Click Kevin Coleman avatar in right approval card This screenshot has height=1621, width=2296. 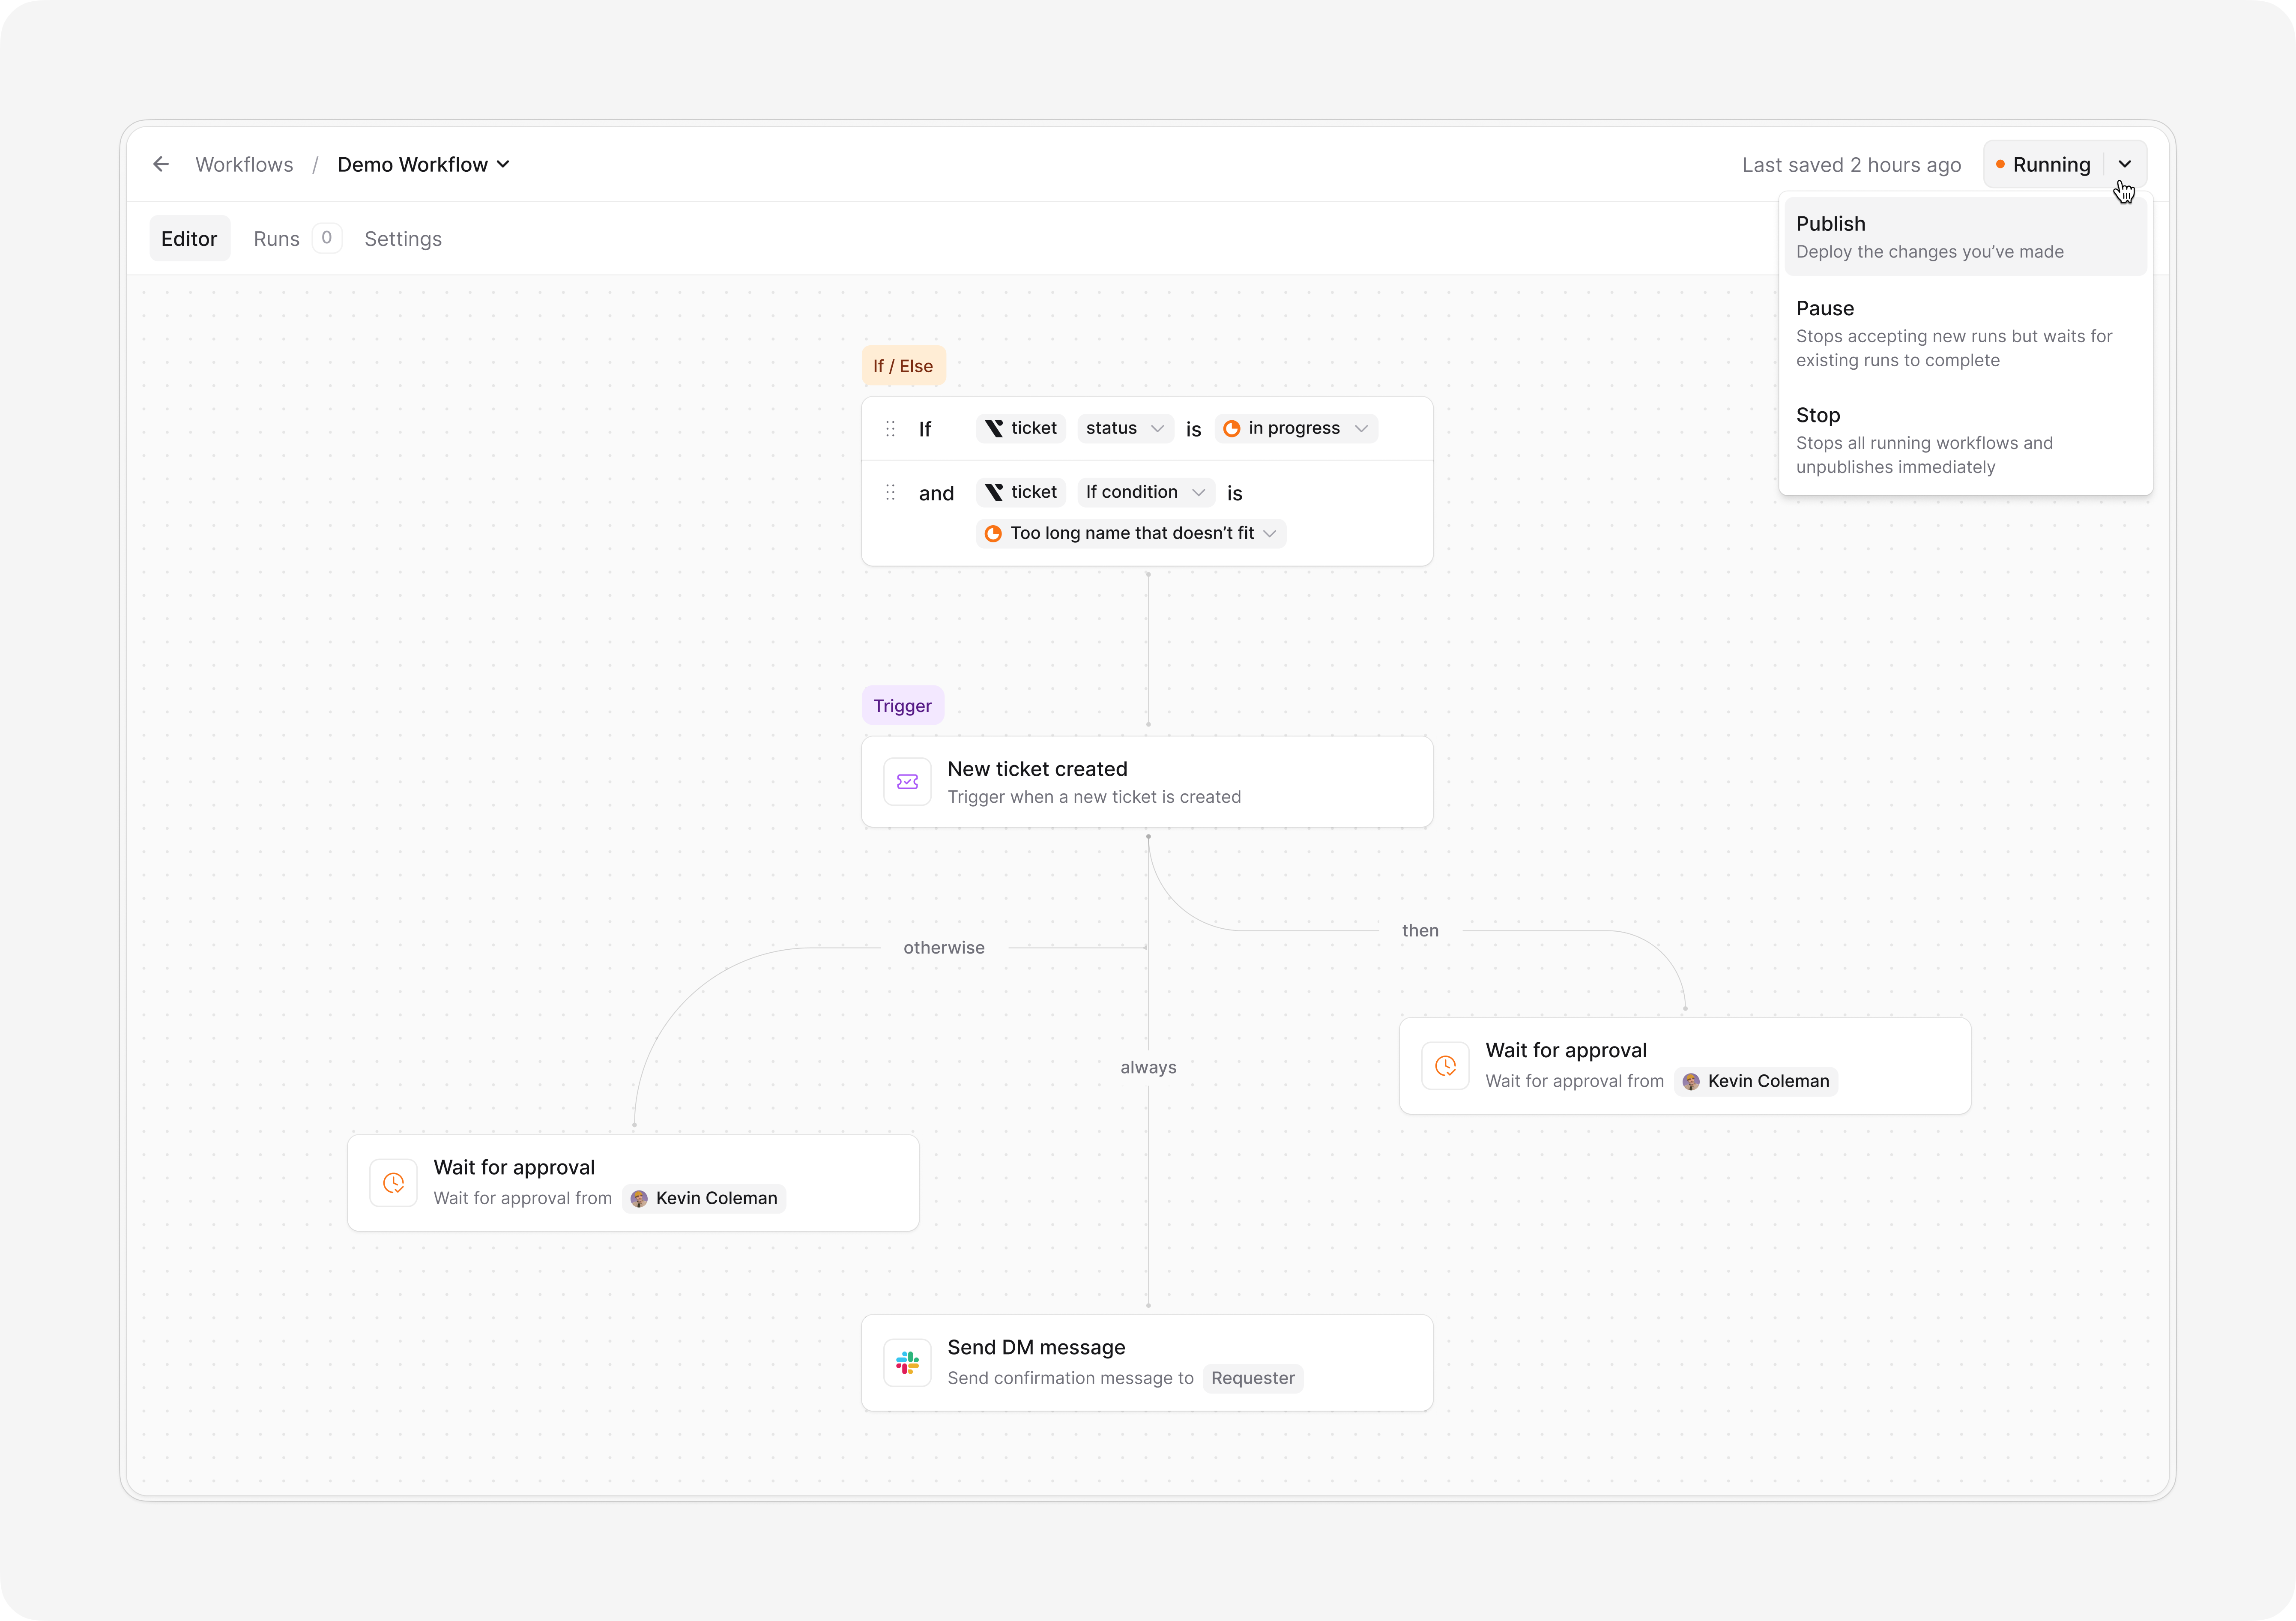click(x=1691, y=1082)
